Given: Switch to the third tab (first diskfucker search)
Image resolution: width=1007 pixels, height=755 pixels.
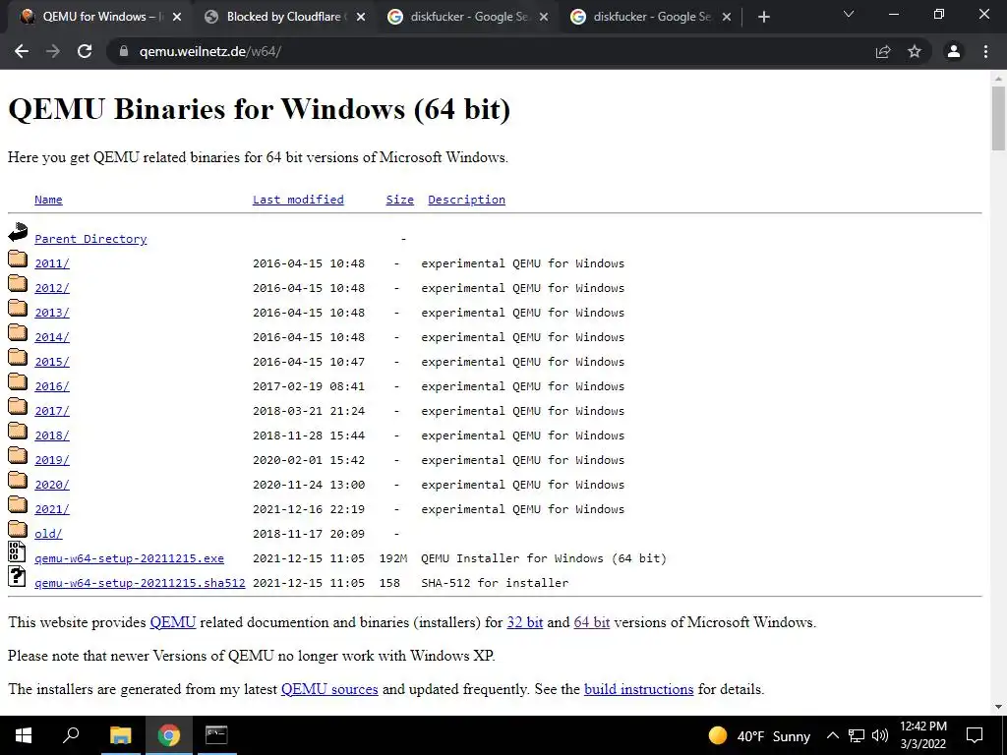Looking at the screenshot, I should coord(468,17).
